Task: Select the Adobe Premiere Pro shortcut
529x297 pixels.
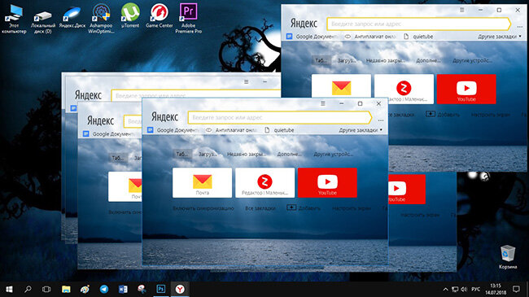Action: pyautogui.click(x=188, y=19)
